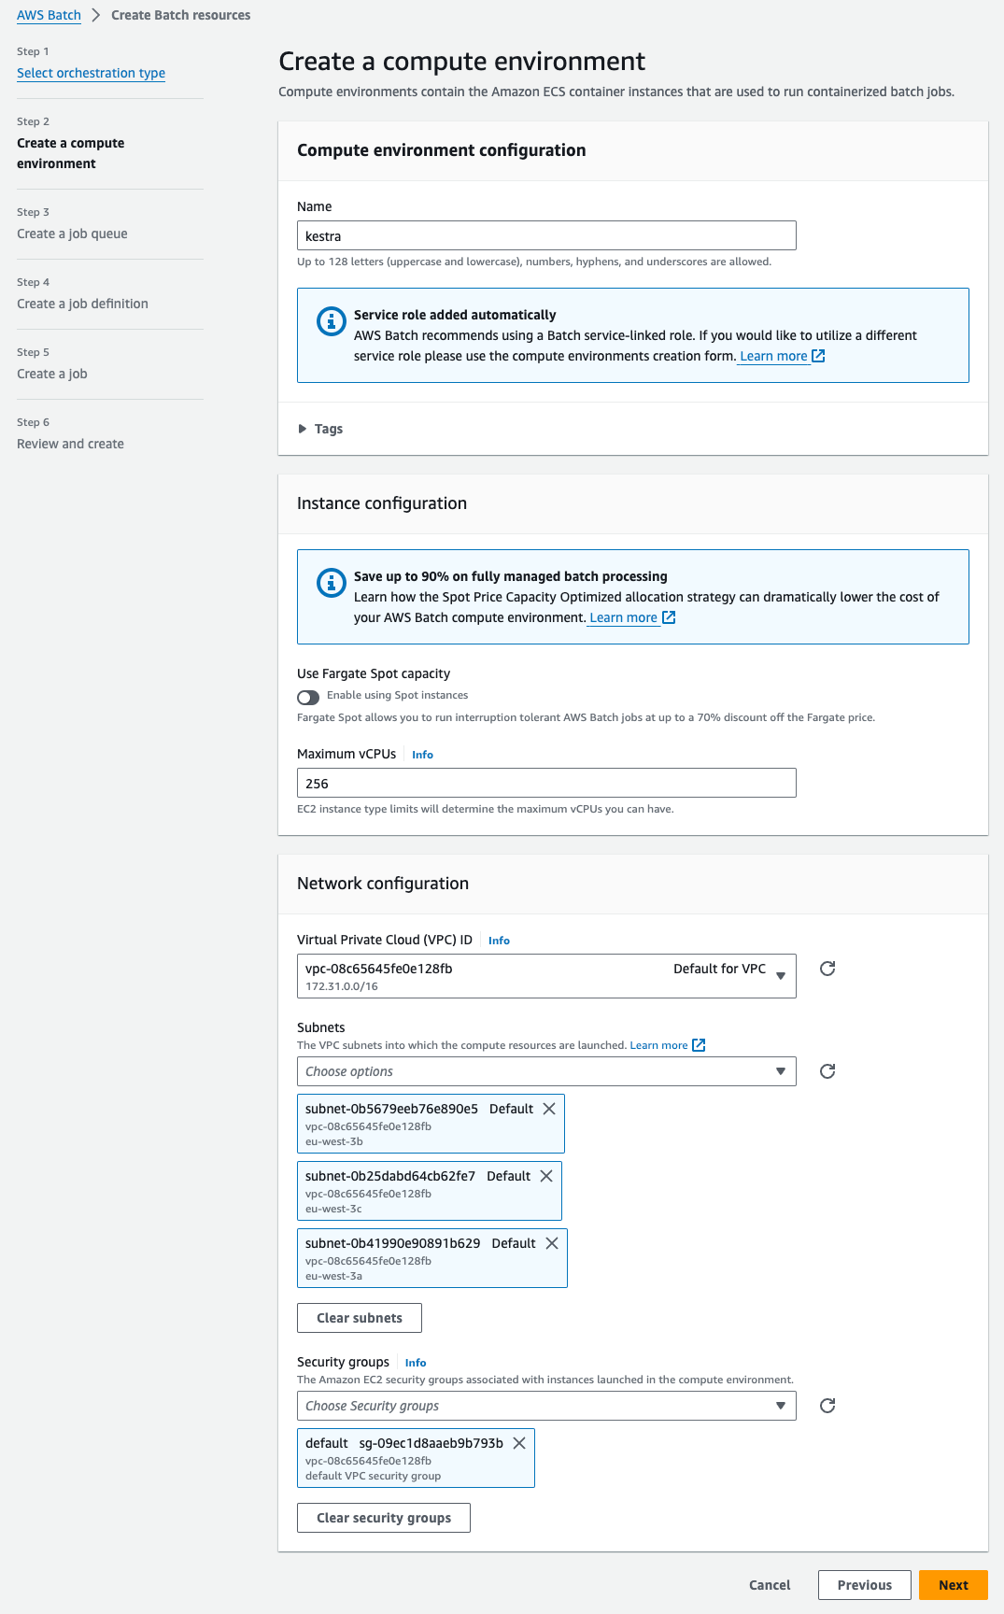Viewport: 1004px width, 1614px height.
Task: Open Choose Security groups dropdown
Action: tap(546, 1406)
